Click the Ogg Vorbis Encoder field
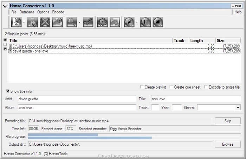The width and height of the screenshot is (246, 159). [175, 129]
